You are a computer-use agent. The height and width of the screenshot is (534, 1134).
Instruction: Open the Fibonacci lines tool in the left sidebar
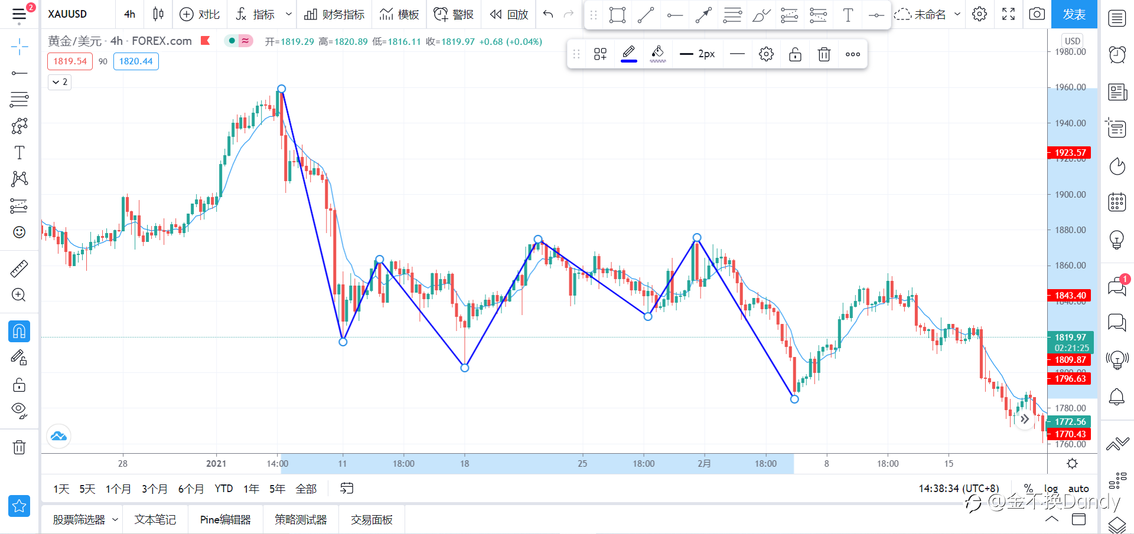19,100
